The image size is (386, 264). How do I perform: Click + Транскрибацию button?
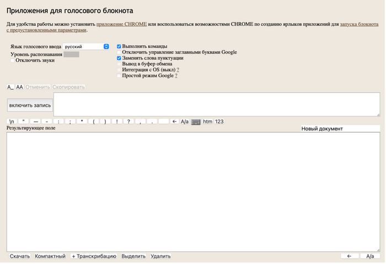pos(94,256)
